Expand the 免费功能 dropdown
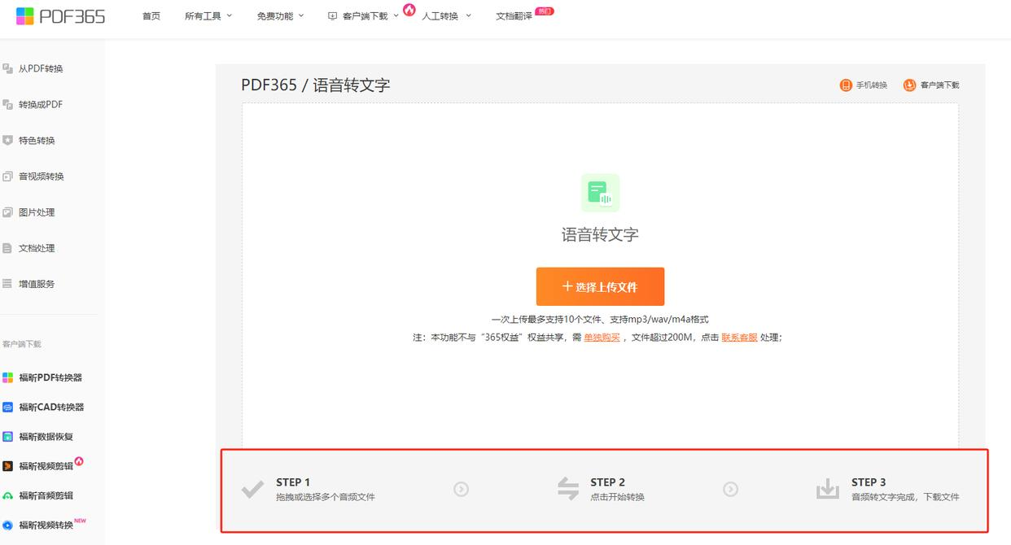This screenshot has width=1011, height=545. coord(280,16)
